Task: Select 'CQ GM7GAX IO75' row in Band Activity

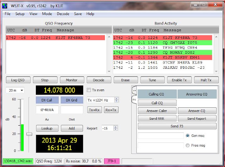Action: pyautogui.click(x=162, y=43)
